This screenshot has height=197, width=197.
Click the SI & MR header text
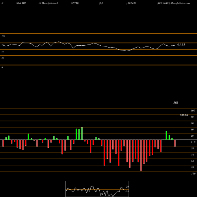pyautogui.click(x=21, y=3)
